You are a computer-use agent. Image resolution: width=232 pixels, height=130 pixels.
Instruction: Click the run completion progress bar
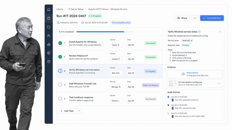point(105,32)
